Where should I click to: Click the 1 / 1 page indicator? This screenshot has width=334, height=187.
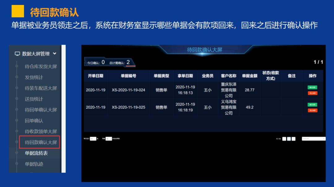[318, 62]
